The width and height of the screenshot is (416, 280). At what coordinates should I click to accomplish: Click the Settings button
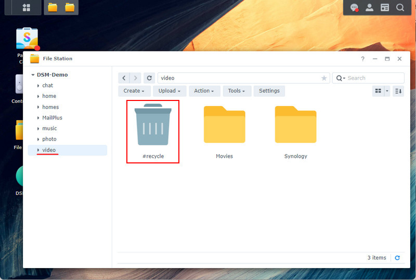point(269,91)
